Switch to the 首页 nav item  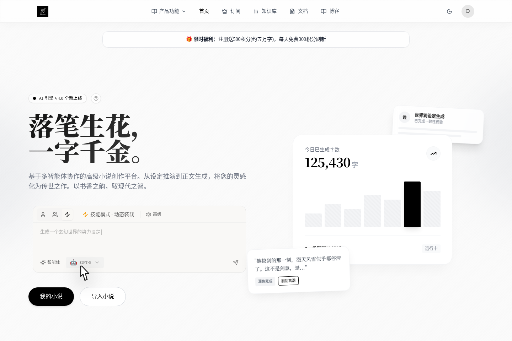coord(204,11)
